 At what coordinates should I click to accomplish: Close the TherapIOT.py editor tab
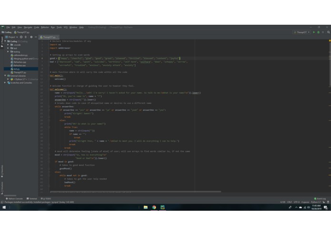click(x=58, y=37)
